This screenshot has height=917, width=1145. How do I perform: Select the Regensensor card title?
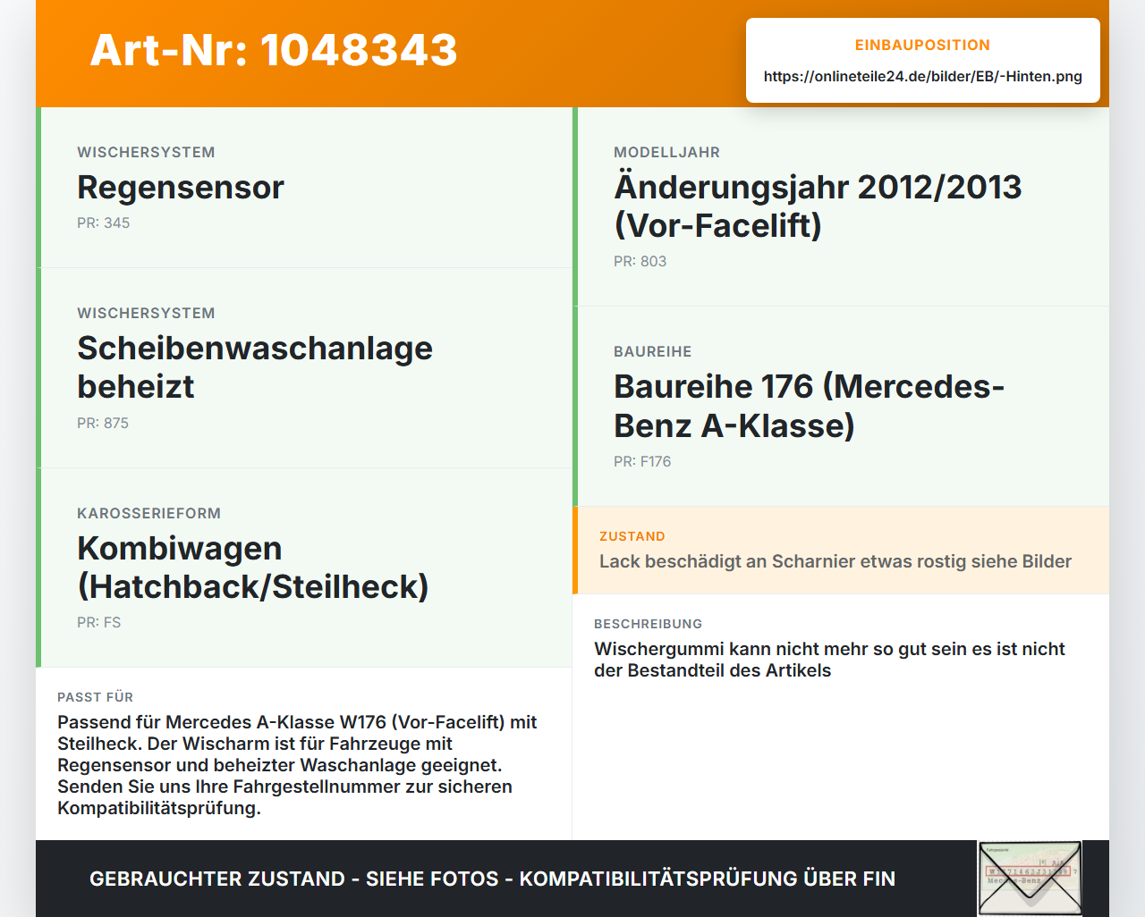click(181, 188)
